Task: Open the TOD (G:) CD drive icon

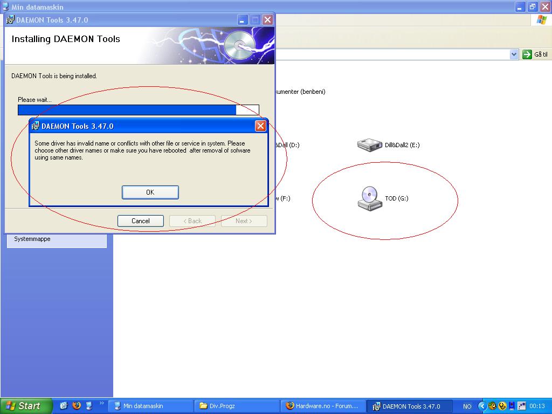Action: (370, 198)
